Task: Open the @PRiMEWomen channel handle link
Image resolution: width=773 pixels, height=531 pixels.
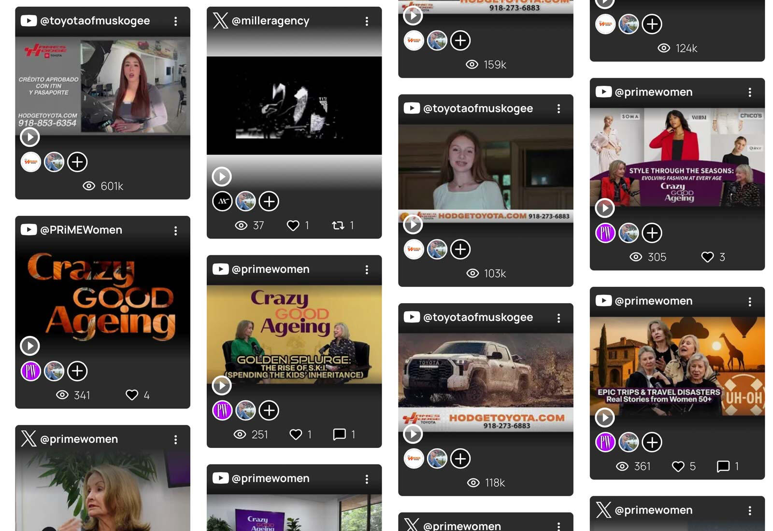Action: 81,230
